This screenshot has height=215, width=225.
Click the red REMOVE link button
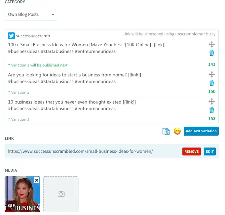point(192,151)
